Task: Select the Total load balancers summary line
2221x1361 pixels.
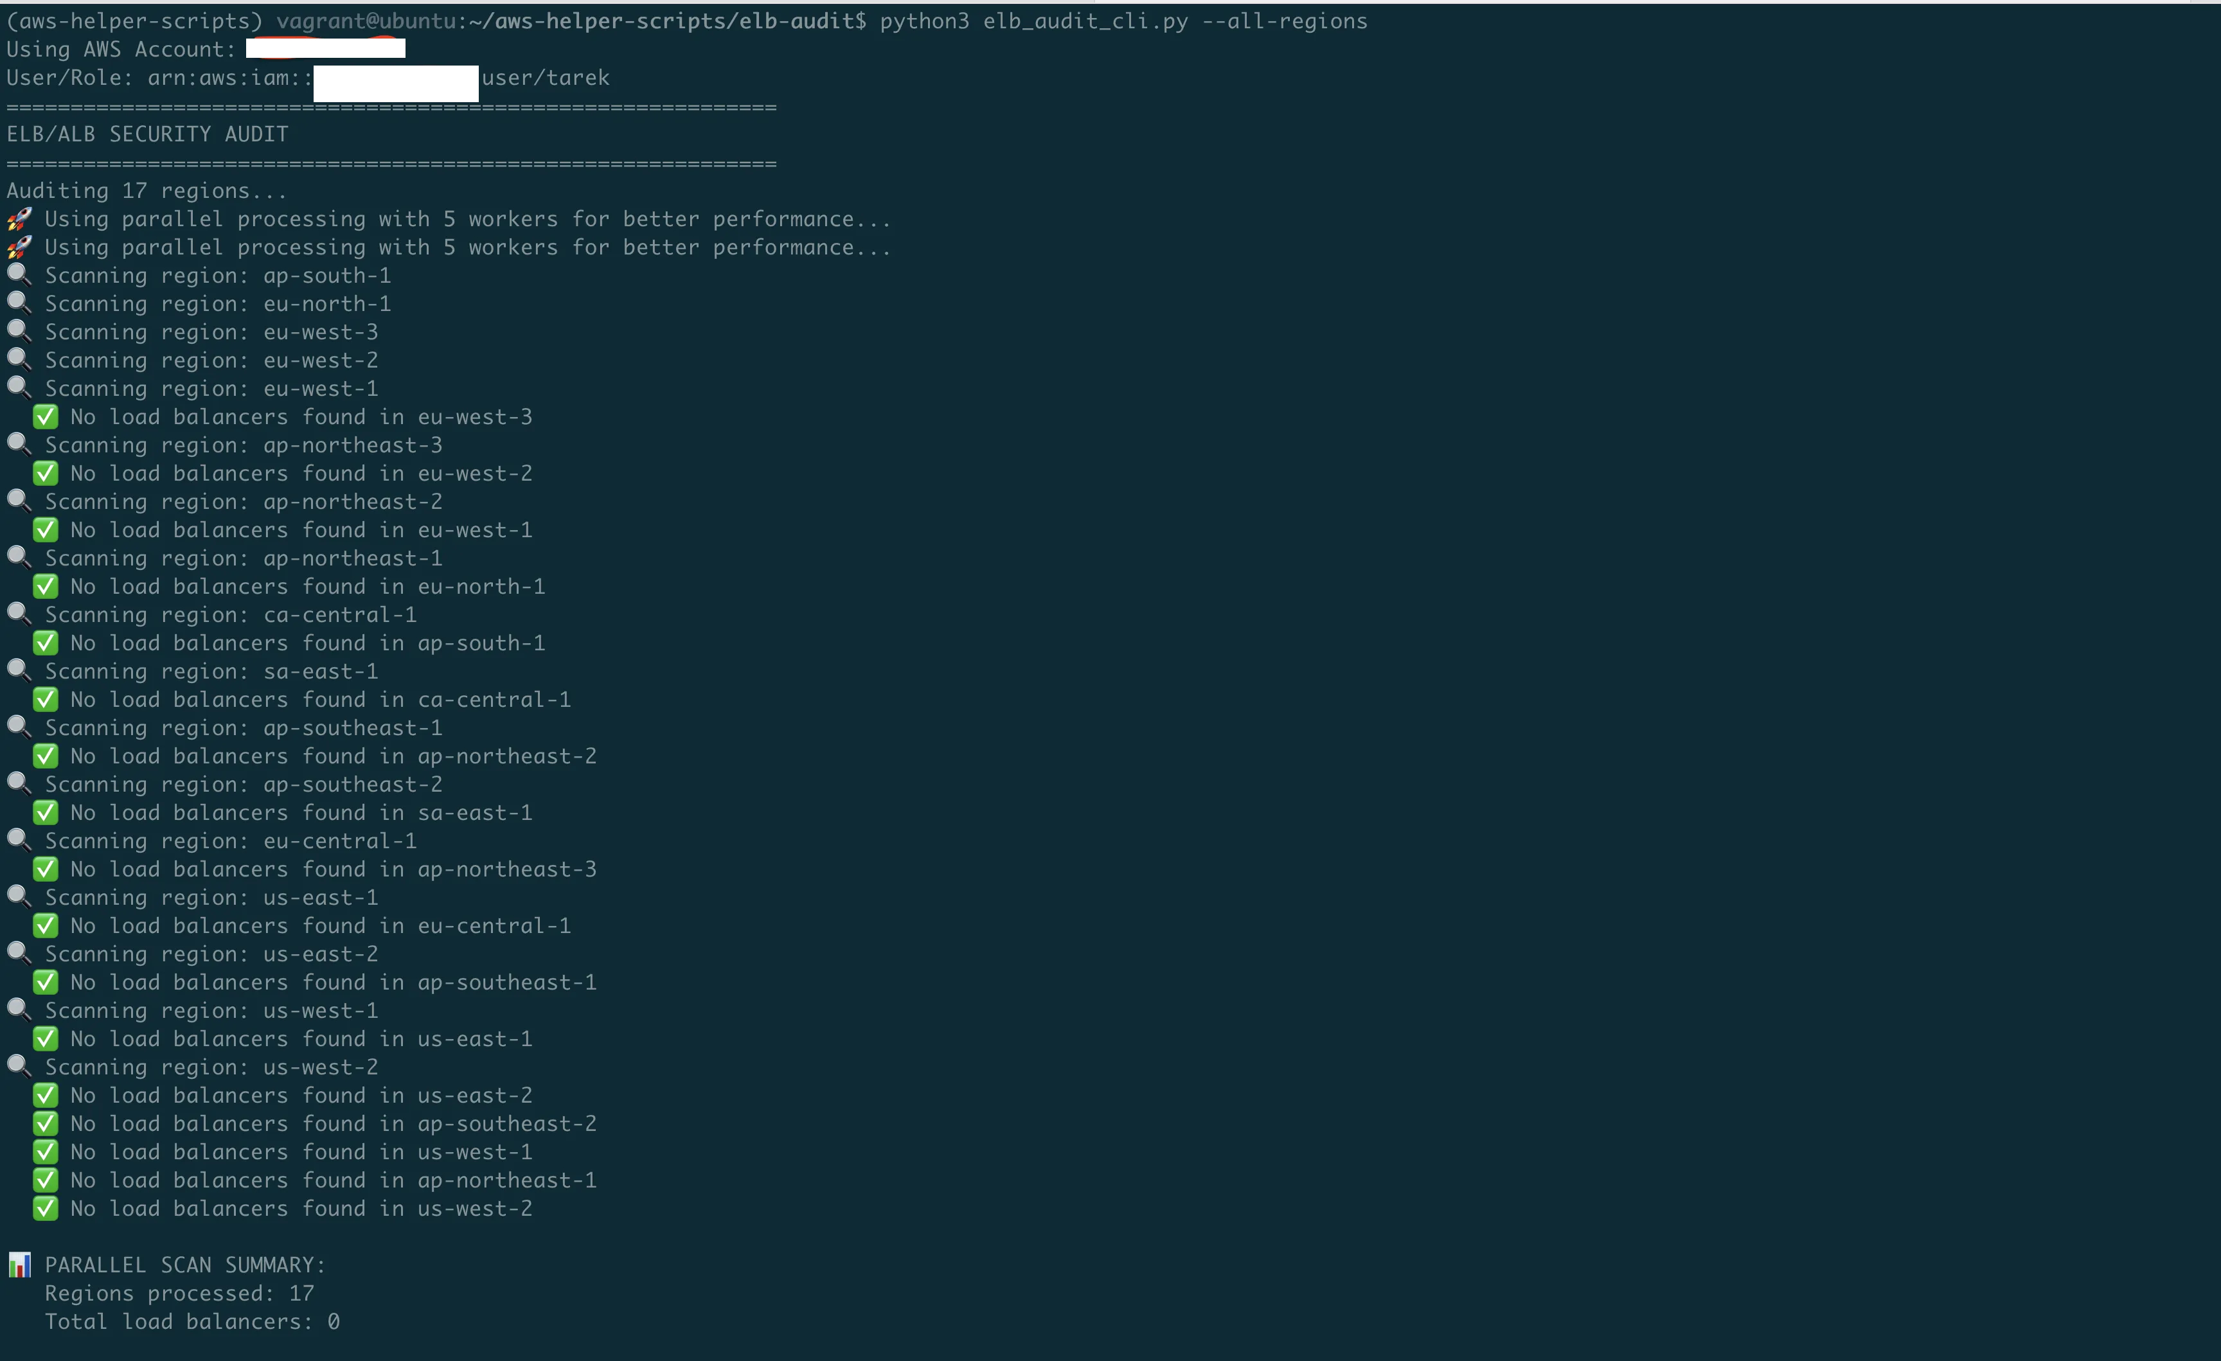Action: tap(192, 1321)
